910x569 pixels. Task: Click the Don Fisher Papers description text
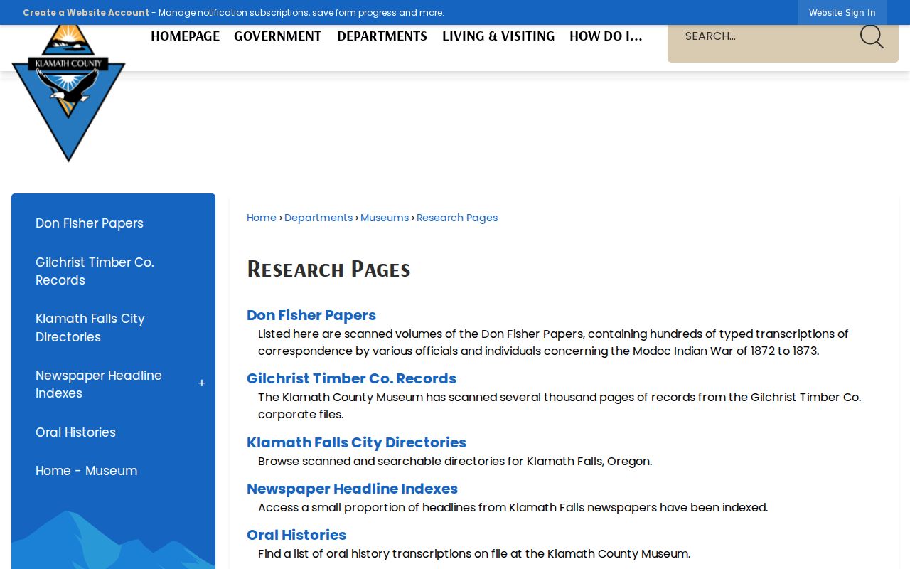pos(553,342)
